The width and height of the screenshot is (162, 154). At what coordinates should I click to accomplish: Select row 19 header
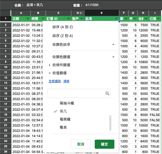coord(6,115)
